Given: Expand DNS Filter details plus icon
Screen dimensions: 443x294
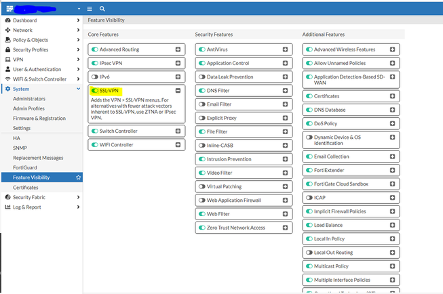Looking at the screenshot, I should click(x=286, y=91).
